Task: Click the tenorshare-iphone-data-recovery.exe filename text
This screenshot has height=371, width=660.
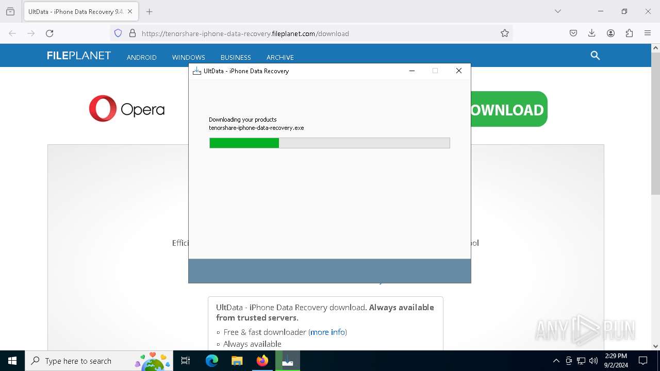Action: click(256, 128)
